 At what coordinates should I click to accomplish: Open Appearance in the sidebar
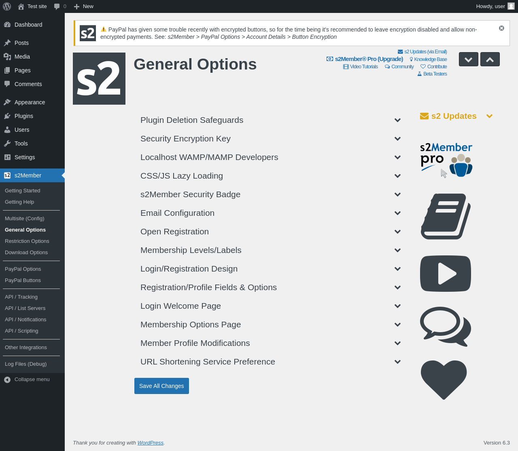click(32, 102)
